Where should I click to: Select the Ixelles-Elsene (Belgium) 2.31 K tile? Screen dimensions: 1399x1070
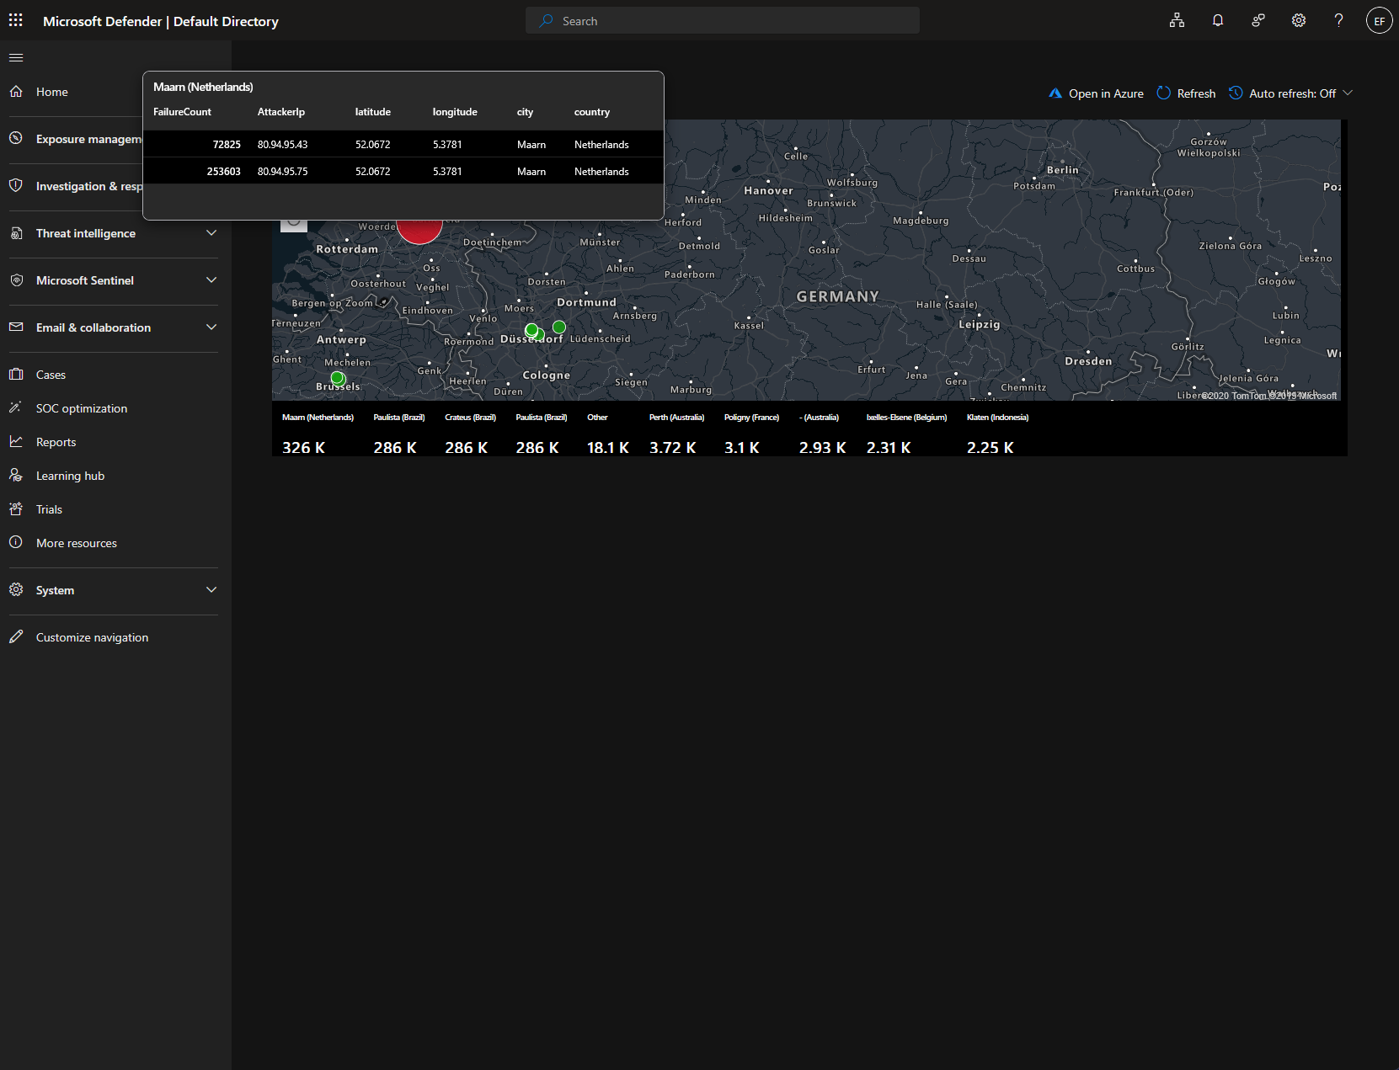click(906, 434)
